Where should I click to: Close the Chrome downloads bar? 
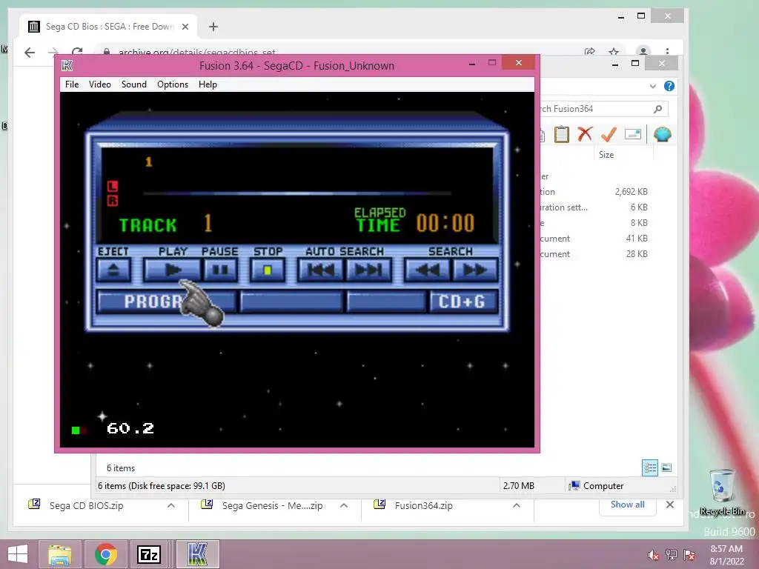coord(670,505)
